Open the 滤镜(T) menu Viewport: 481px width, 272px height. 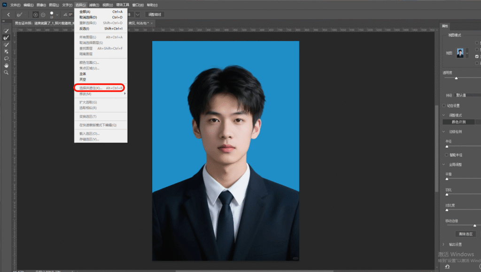coord(94,5)
